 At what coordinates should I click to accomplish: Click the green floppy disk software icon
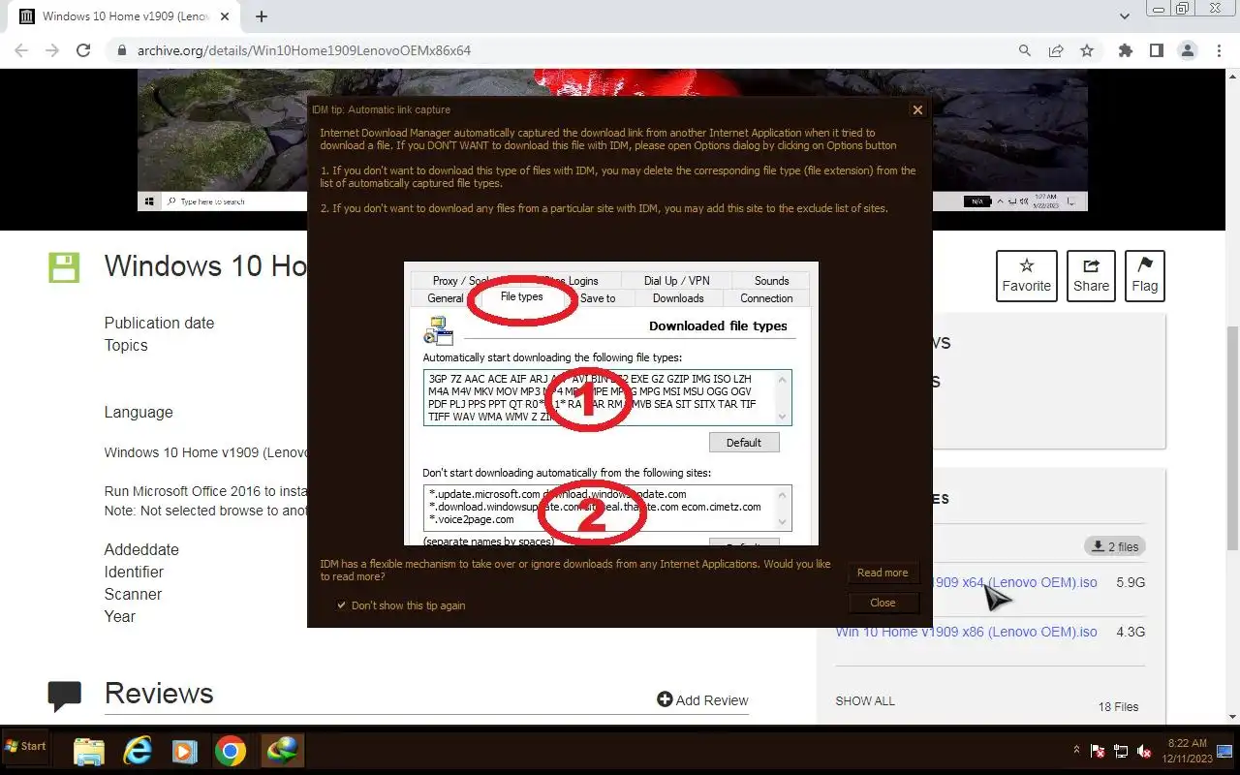pos(64,267)
